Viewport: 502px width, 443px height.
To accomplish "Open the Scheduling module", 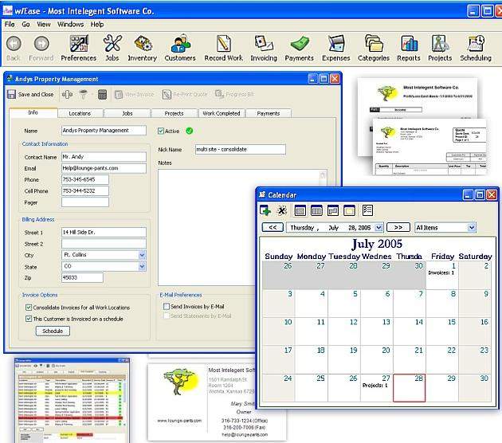I will coord(476,48).
